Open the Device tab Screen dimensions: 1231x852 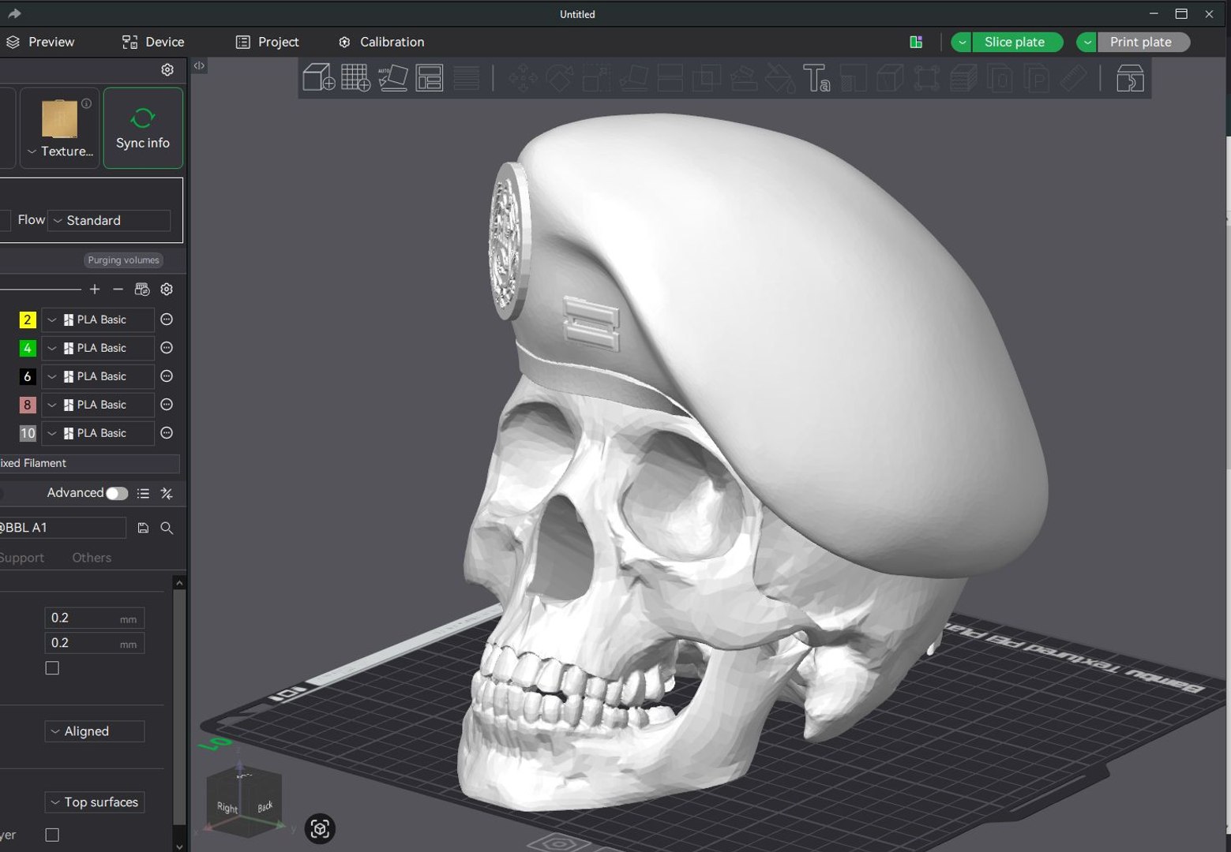(x=153, y=42)
